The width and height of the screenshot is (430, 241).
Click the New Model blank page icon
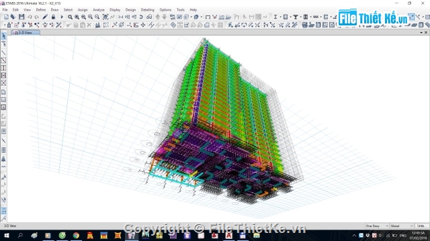pos(6,17)
